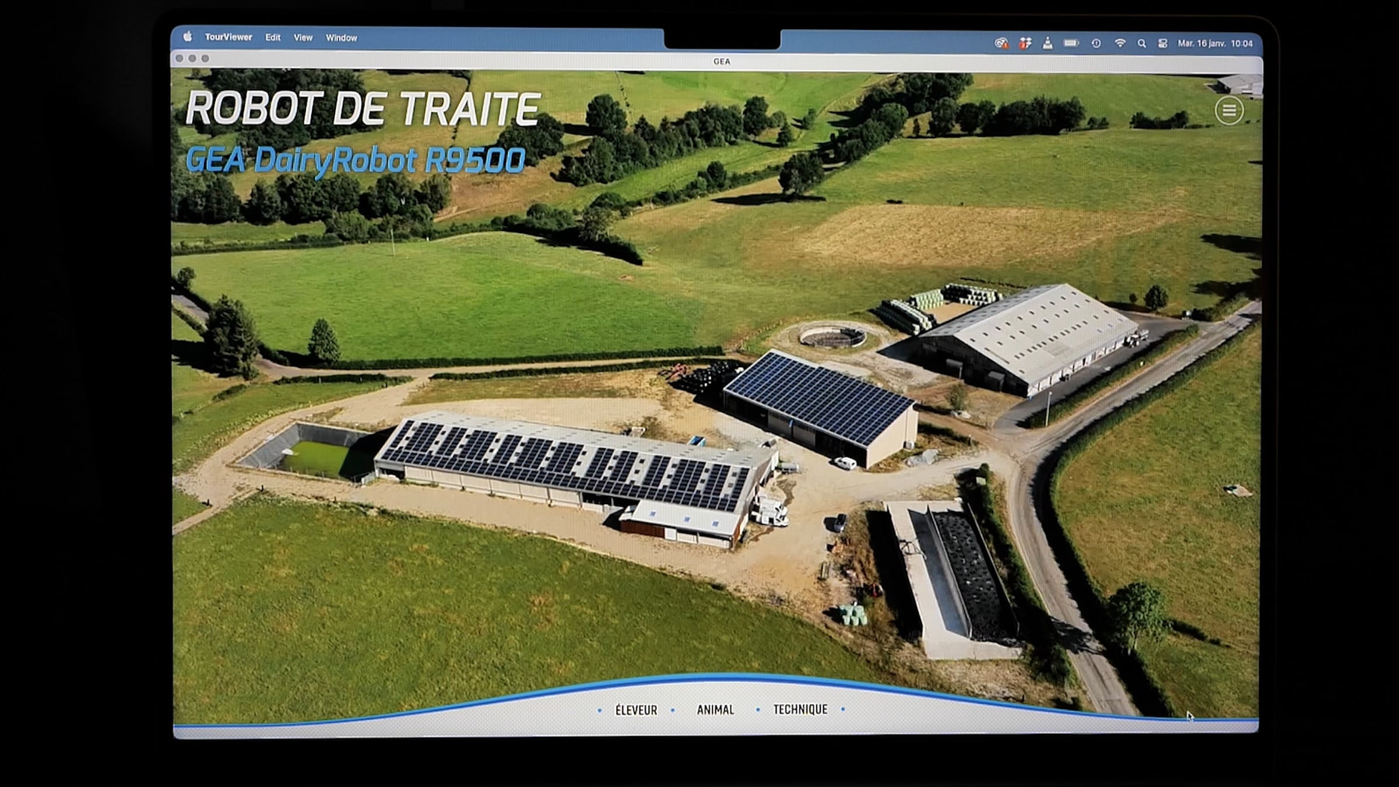1399x787 pixels.
Task: Click the date and time display
Action: click(x=1215, y=44)
